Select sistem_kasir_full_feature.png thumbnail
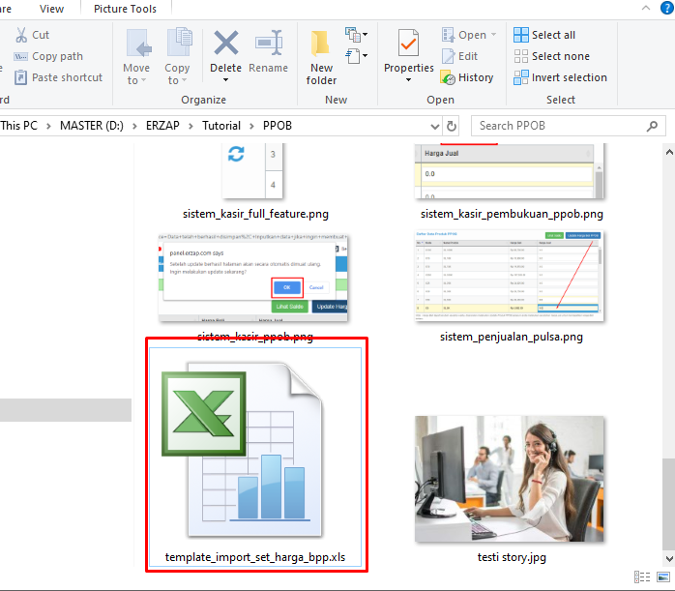The width and height of the screenshot is (675, 591). tap(252, 171)
